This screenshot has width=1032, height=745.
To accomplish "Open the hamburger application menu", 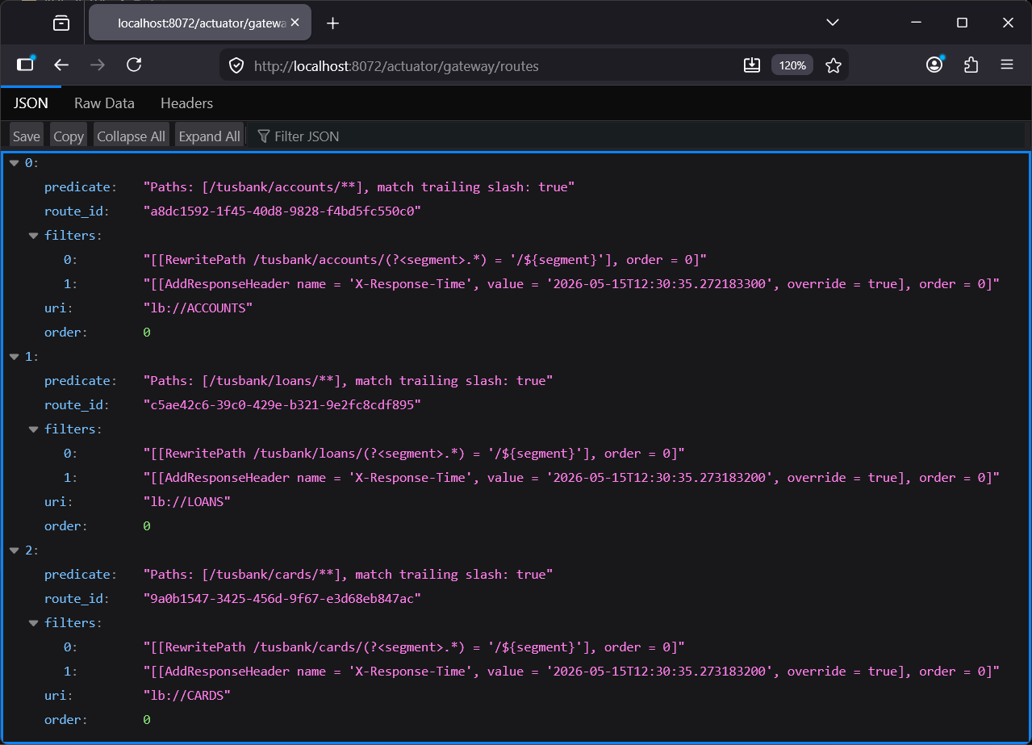I will coord(1007,65).
